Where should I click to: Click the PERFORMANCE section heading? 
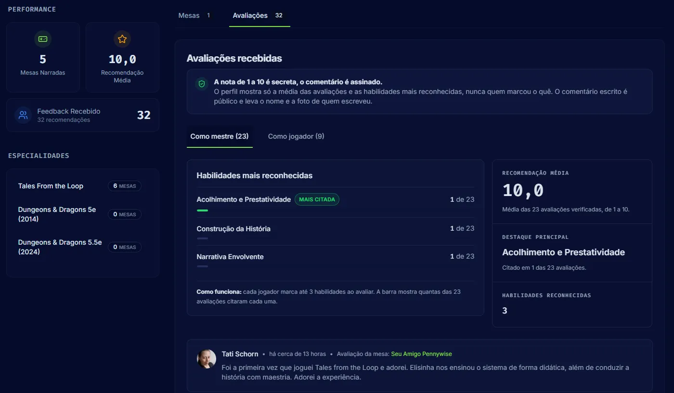coord(32,9)
